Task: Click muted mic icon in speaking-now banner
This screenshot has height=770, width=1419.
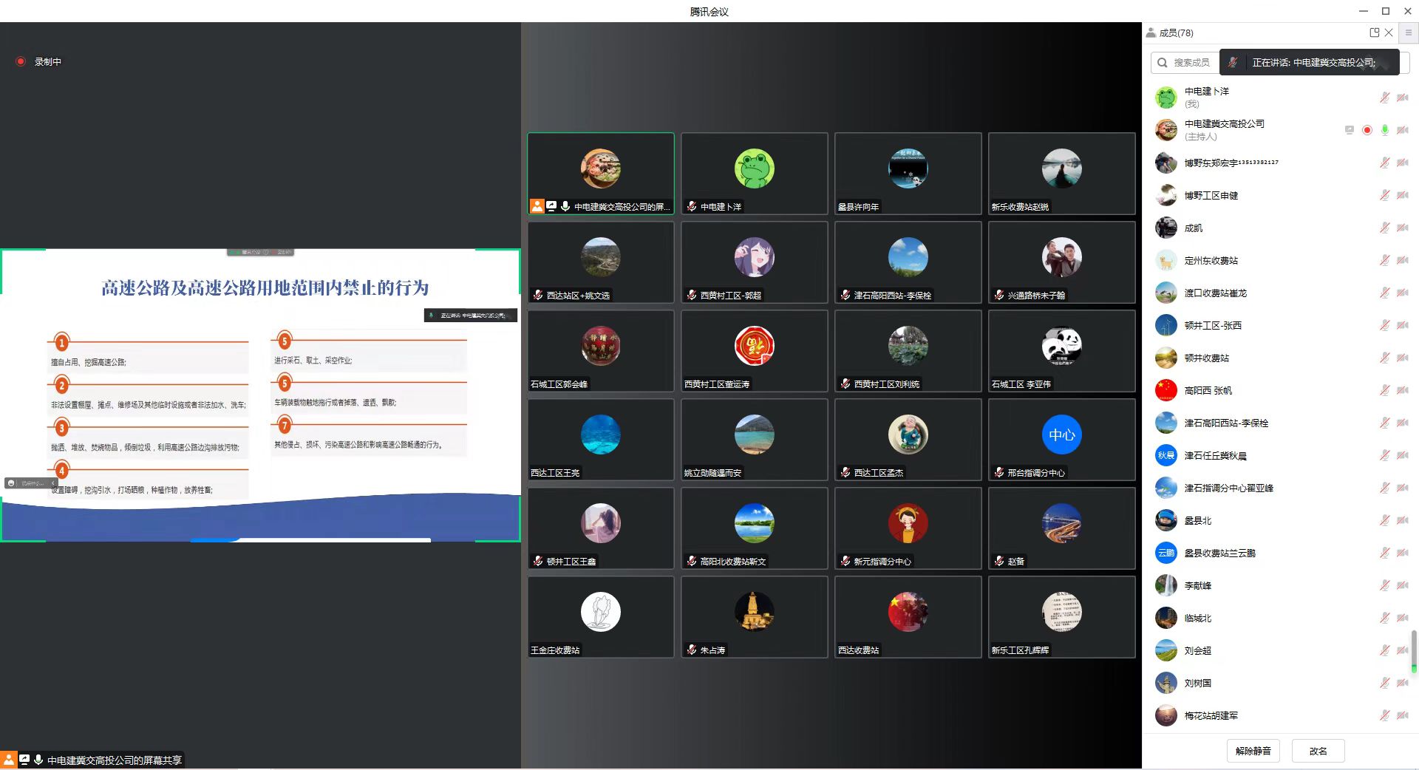Action: [1232, 63]
